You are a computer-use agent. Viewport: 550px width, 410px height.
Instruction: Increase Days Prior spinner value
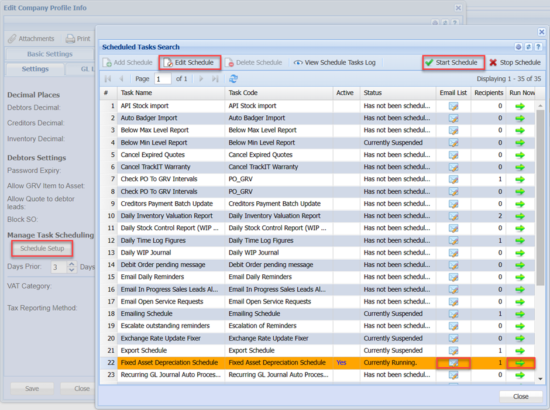click(x=71, y=264)
